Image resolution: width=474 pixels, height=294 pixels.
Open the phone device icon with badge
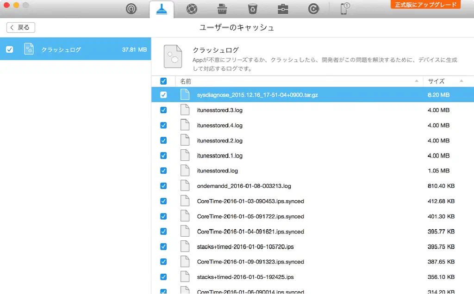click(x=344, y=9)
